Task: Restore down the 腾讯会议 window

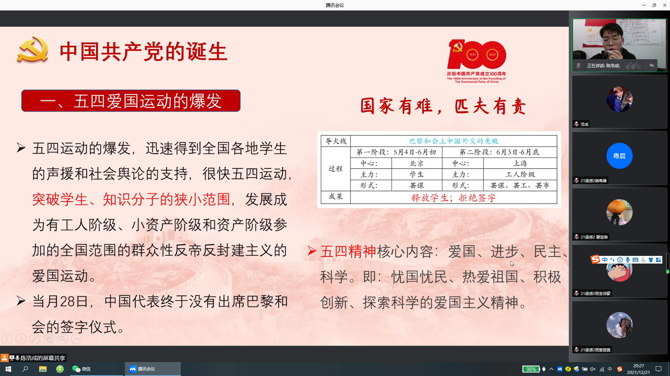Action: pos(654,5)
